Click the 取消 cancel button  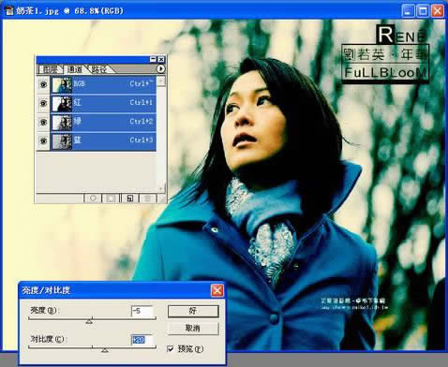[x=193, y=329]
